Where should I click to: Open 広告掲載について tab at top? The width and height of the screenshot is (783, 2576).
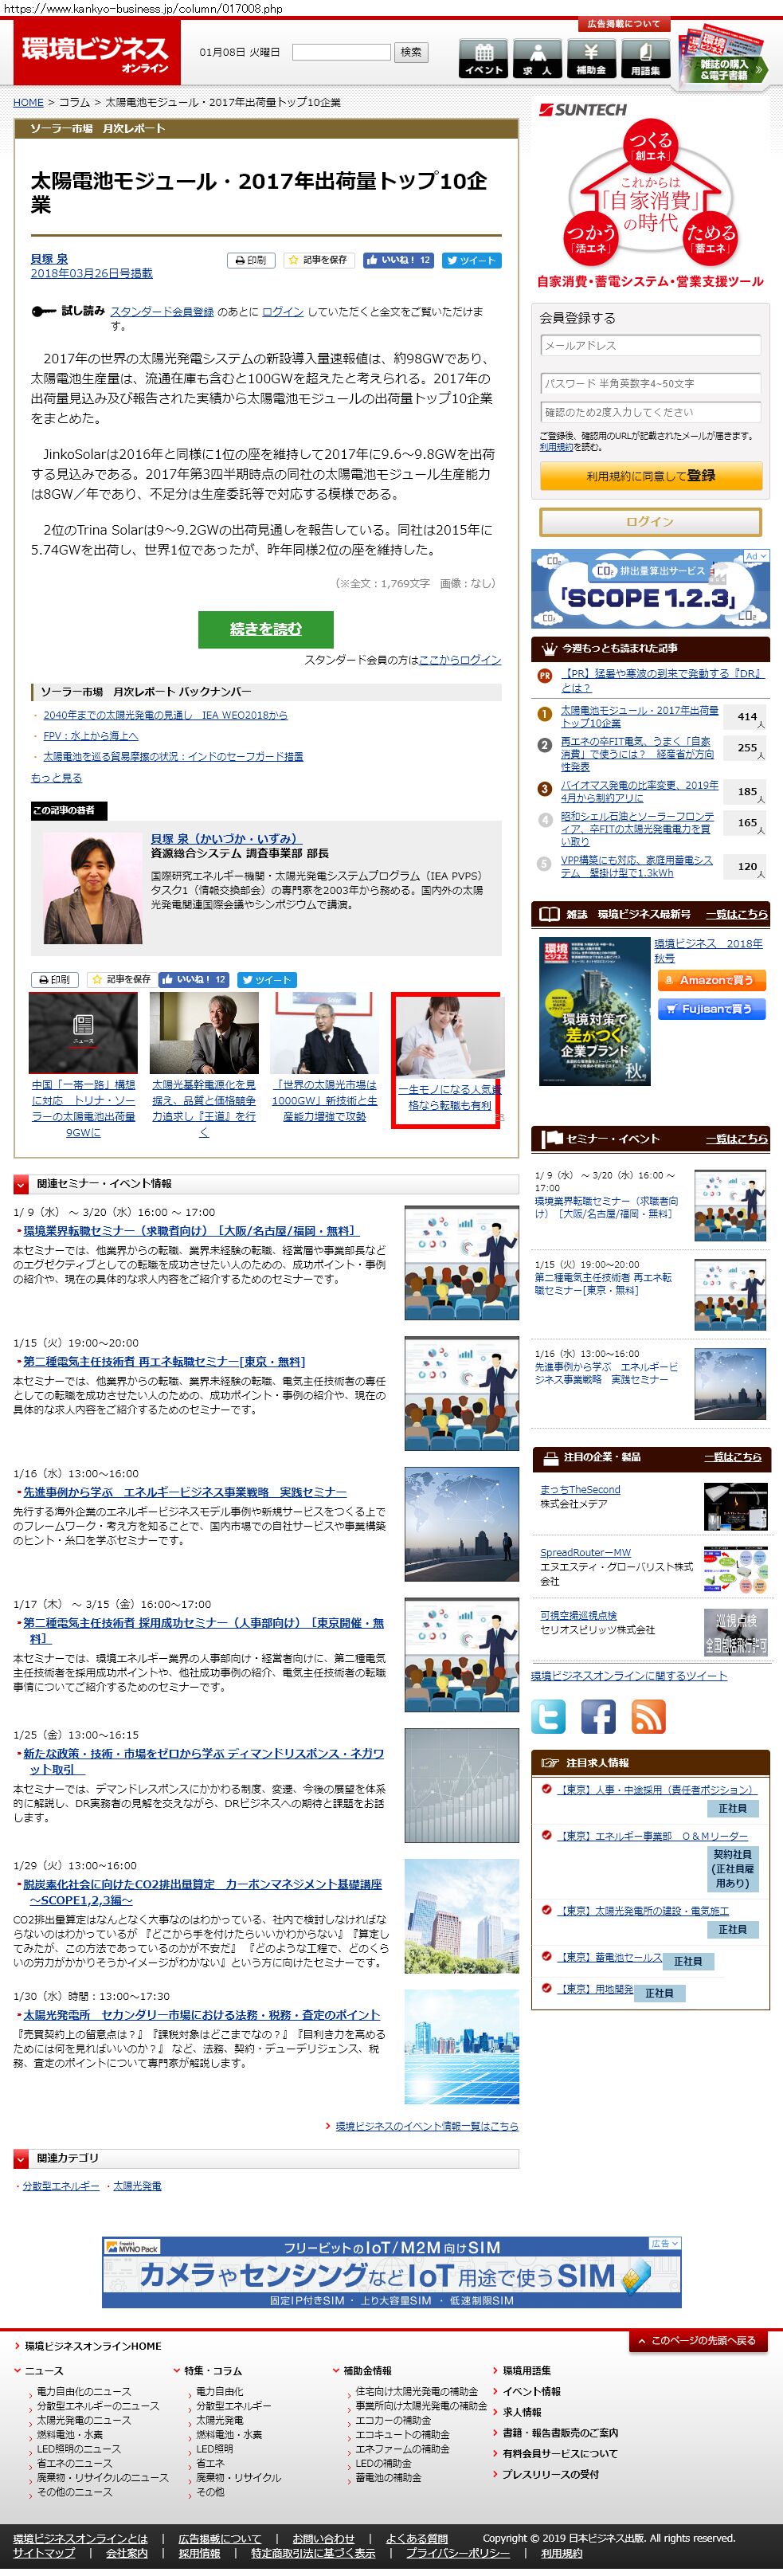623,24
